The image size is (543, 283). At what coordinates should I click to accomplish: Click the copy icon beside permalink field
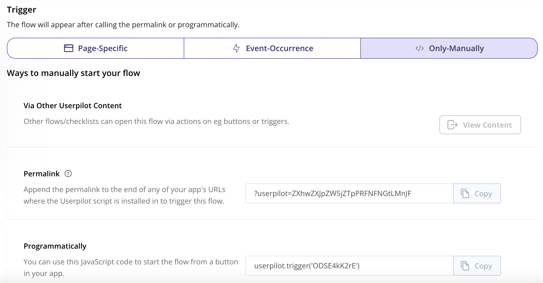pyautogui.click(x=465, y=193)
